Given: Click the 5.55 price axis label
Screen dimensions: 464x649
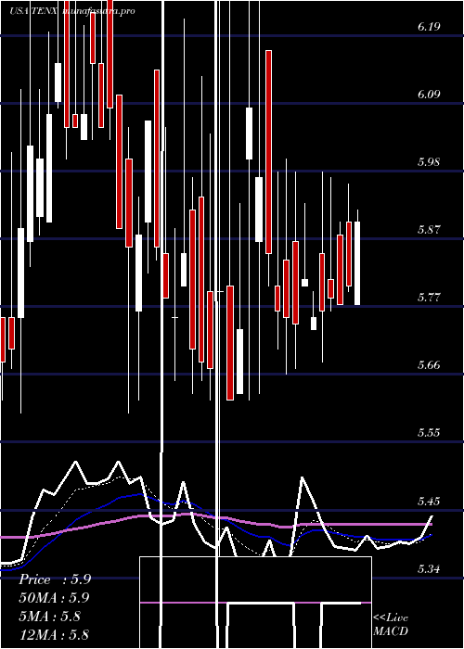Looking at the screenshot, I should pyautogui.click(x=429, y=433).
